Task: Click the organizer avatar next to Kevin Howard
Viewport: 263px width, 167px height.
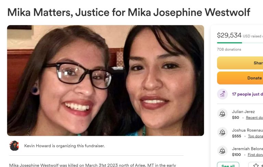Action: [x=14, y=146]
